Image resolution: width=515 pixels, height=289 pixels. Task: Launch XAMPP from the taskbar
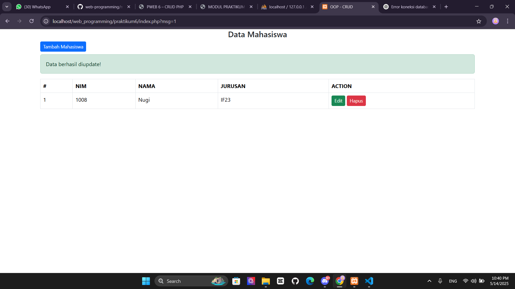coord(354,281)
